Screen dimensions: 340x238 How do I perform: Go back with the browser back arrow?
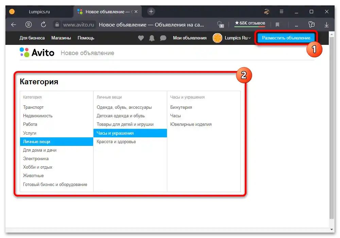[x=14, y=25]
